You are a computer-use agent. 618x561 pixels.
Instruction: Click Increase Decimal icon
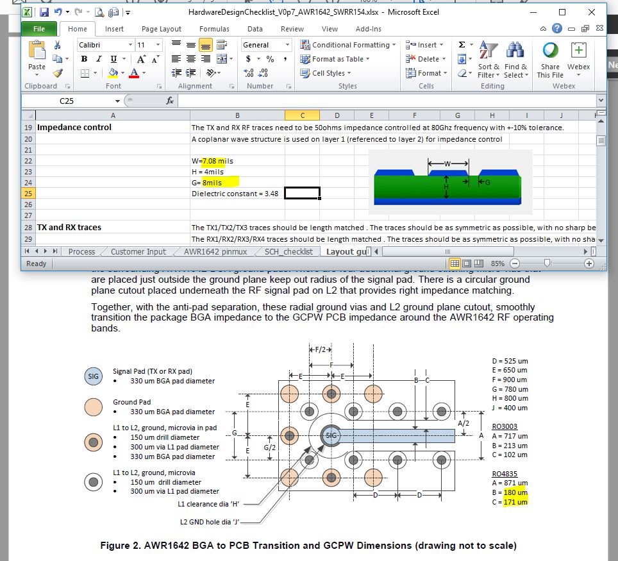pyautogui.click(x=249, y=73)
